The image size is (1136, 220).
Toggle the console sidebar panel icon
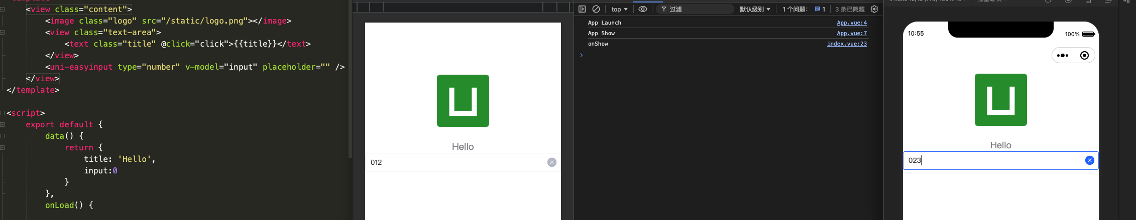[582, 9]
